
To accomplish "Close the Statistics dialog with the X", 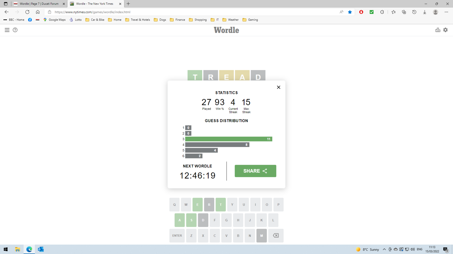I will [279, 87].
